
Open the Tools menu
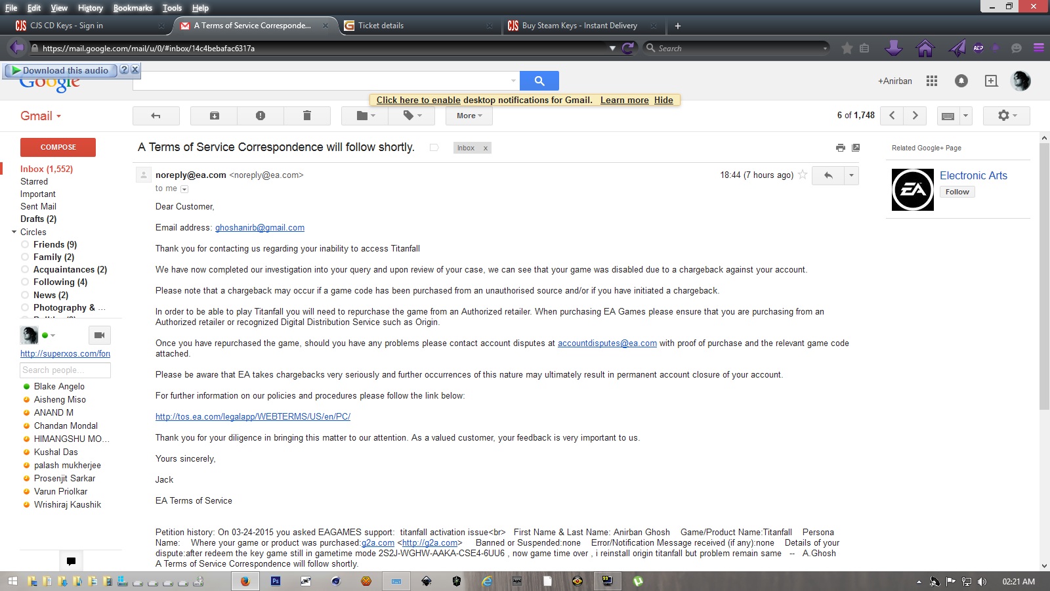(172, 8)
